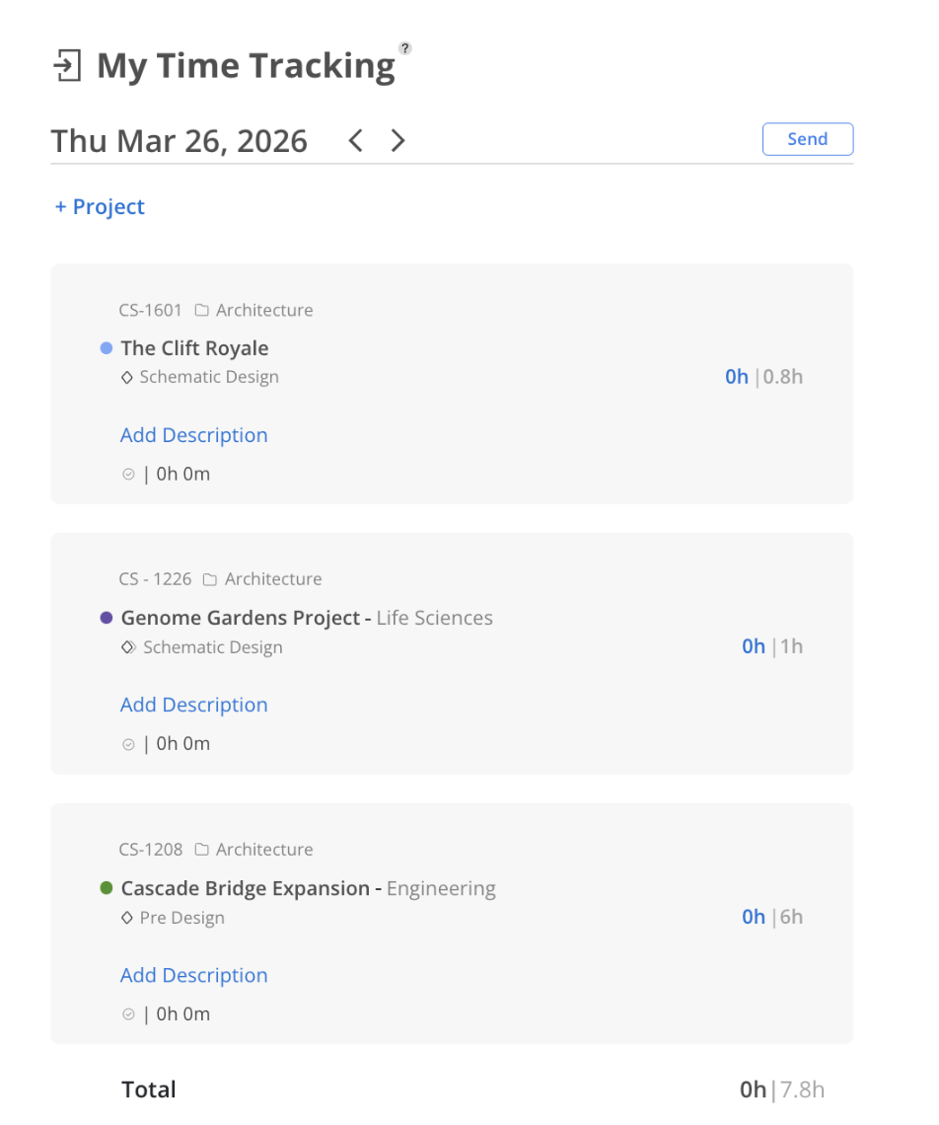Image resolution: width=939 pixels, height=1125 pixels.
Task: Click the folder icon beside CS-1601
Action: coord(201,310)
